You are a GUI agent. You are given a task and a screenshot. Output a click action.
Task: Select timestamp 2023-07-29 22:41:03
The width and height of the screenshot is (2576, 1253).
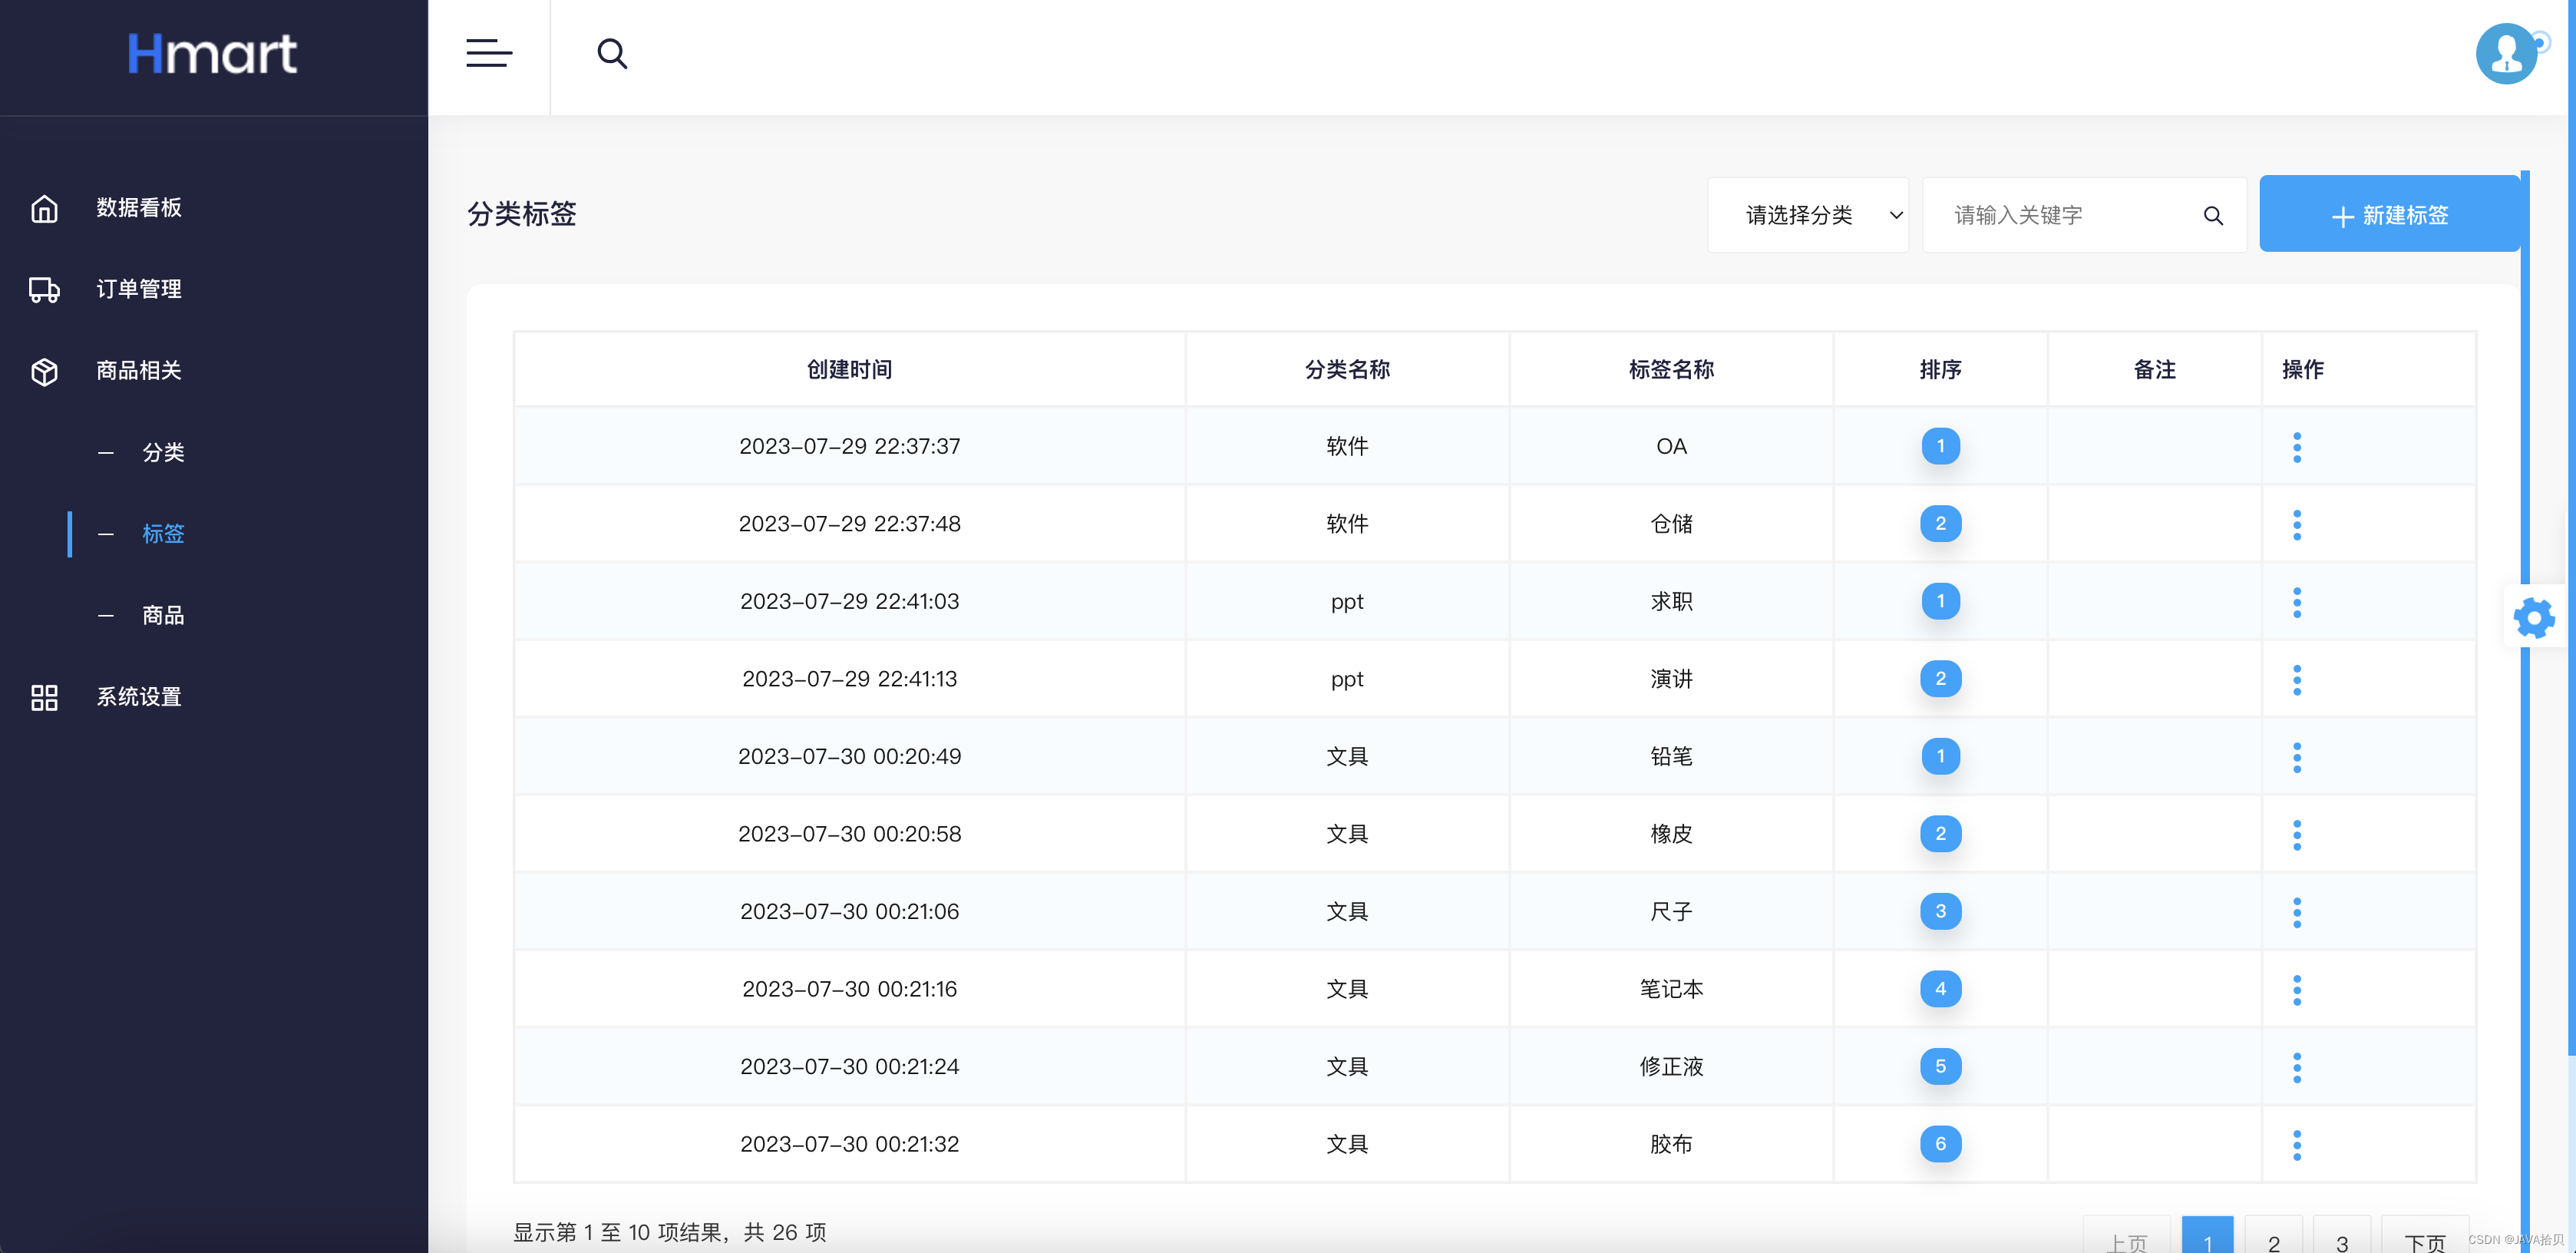[849, 602]
